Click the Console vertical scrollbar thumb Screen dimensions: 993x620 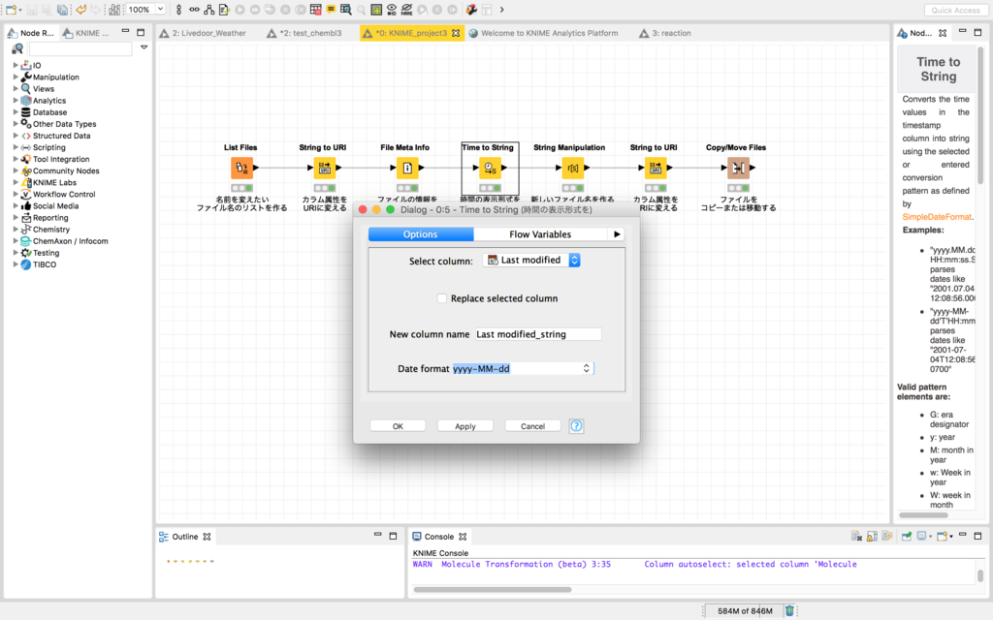coord(980,575)
